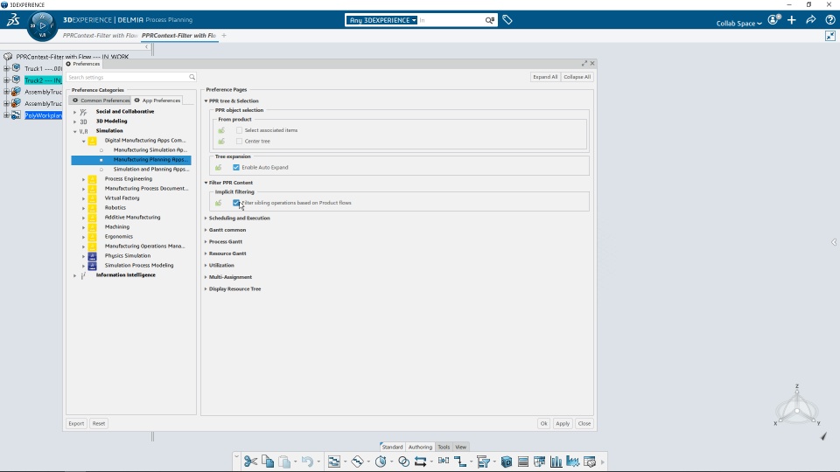This screenshot has width=840, height=472.
Task: Click the Undo arrow icon
Action: pyautogui.click(x=307, y=462)
